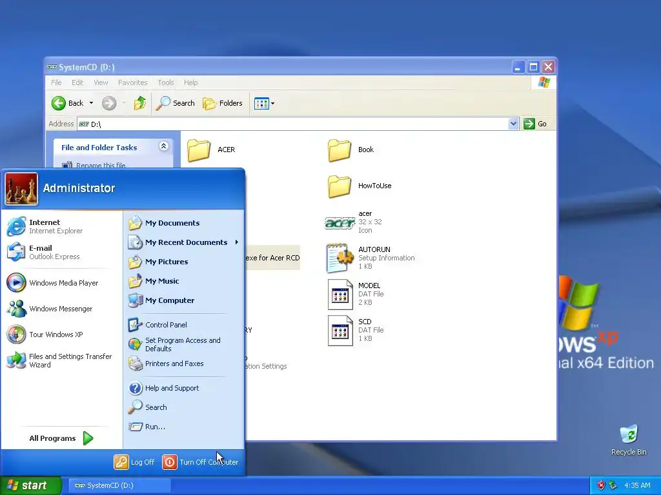Open the Edit menu
This screenshot has width=661, height=495.
click(x=77, y=82)
